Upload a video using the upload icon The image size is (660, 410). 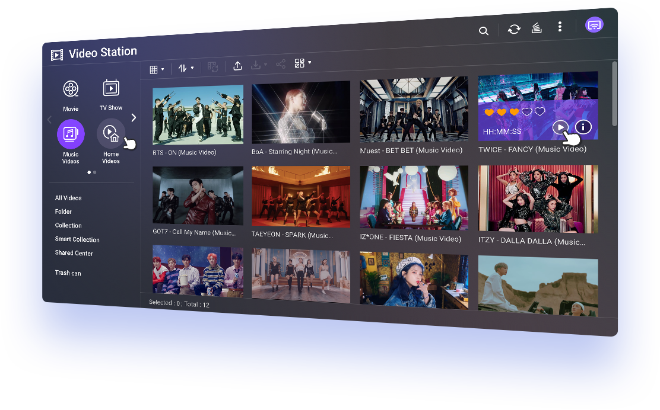237,66
